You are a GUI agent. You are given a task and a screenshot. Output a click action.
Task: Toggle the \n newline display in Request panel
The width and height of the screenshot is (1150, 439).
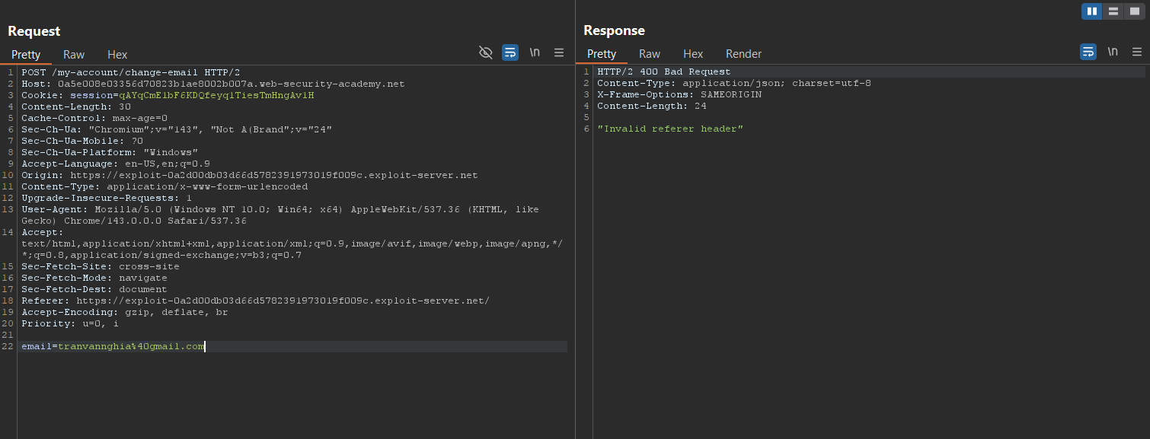pyautogui.click(x=535, y=52)
